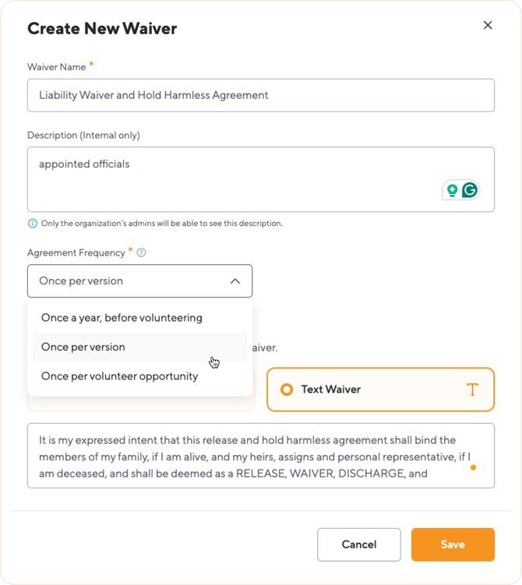
Task: Click the "Waiver Name" field label
Action: [x=56, y=67]
